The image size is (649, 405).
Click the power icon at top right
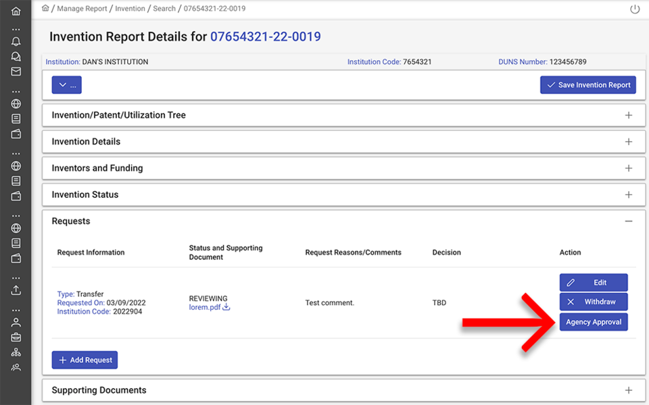(x=634, y=9)
